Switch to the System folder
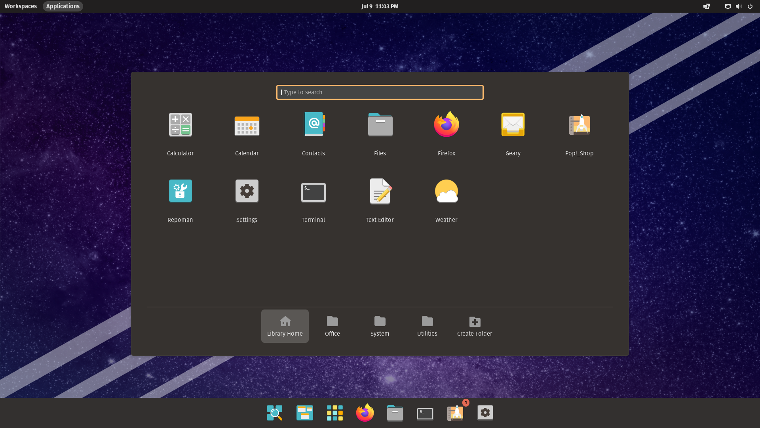Screen dimensions: 760x428 [x=380, y=326]
